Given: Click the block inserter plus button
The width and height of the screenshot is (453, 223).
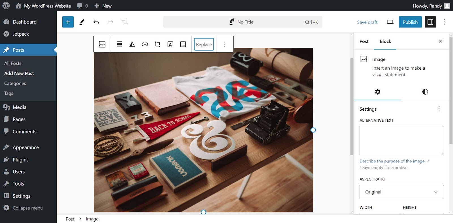Looking at the screenshot, I should pos(68,22).
